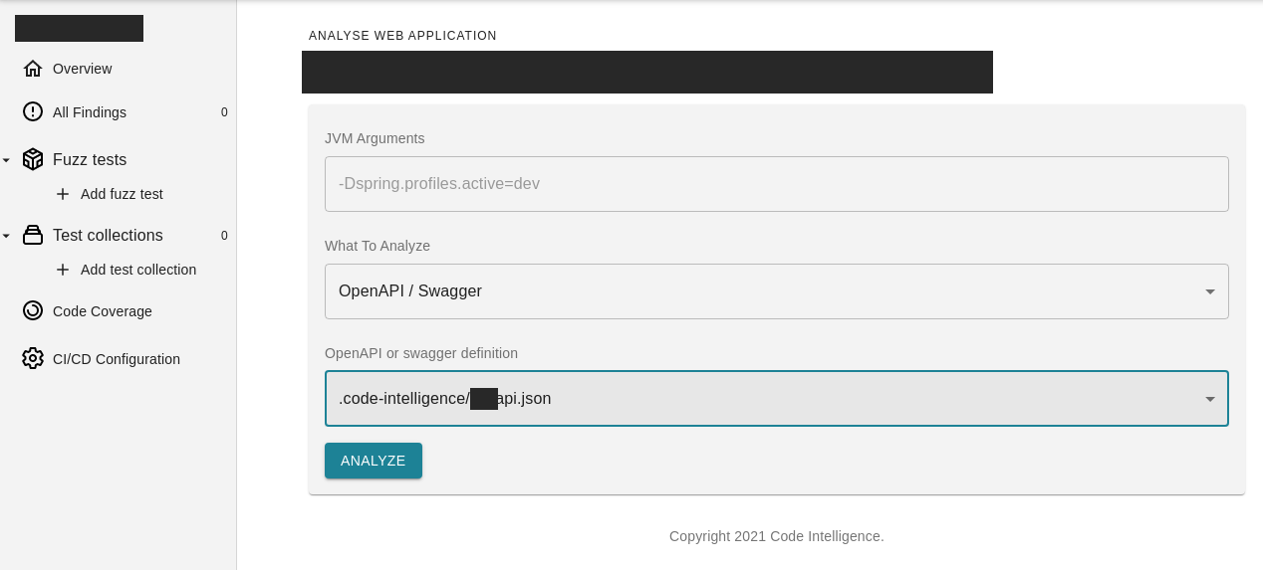Click the CI/CD Configuration gear icon
This screenshot has width=1263, height=570.
pos(33,359)
